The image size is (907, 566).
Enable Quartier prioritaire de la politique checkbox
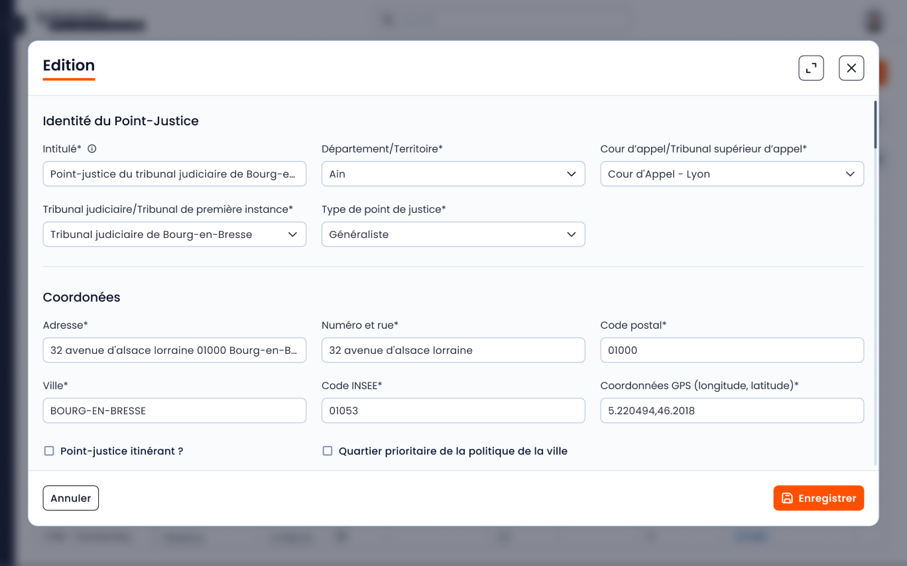pyautogui.click(x=328, y=451)
